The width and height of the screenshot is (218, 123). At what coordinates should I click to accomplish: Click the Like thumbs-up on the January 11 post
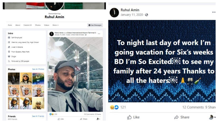tap(129, 117)
